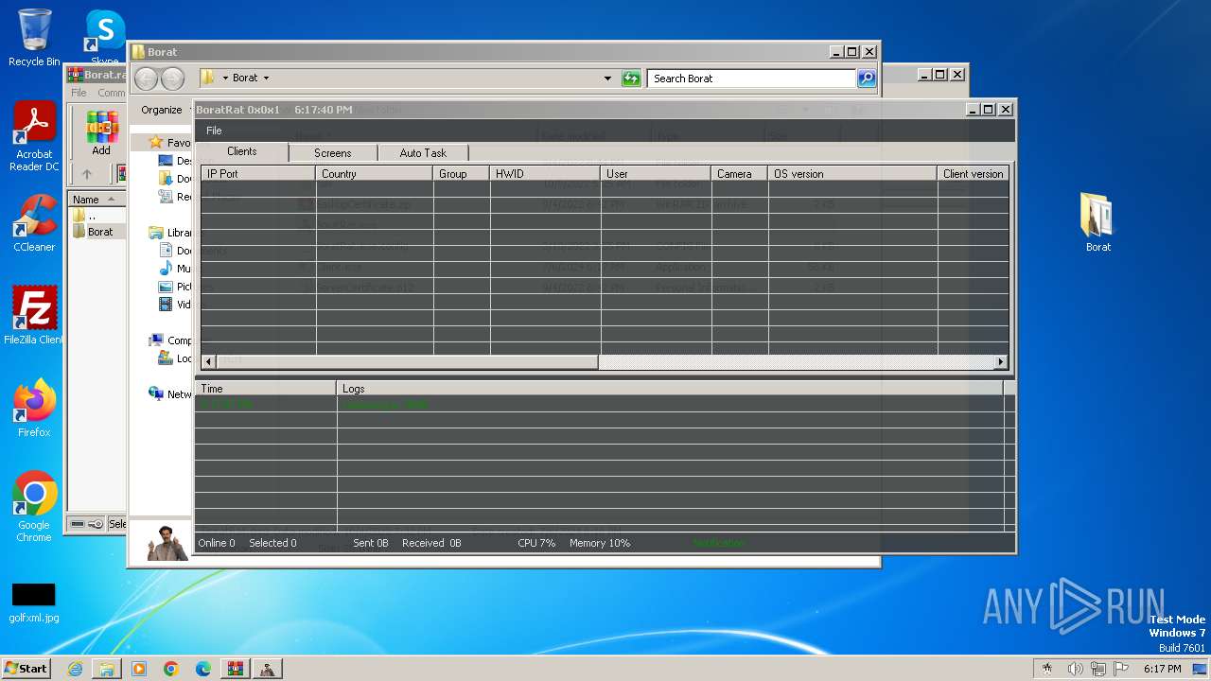
Task: Click the Sent 0B status label
Action: point(371,543)
